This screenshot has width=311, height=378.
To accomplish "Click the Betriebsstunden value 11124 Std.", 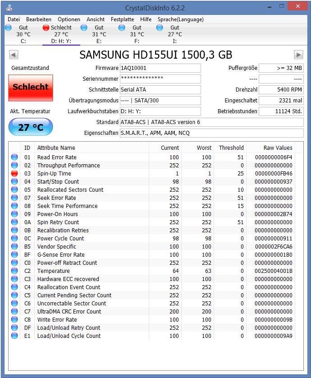I will 281,111.
